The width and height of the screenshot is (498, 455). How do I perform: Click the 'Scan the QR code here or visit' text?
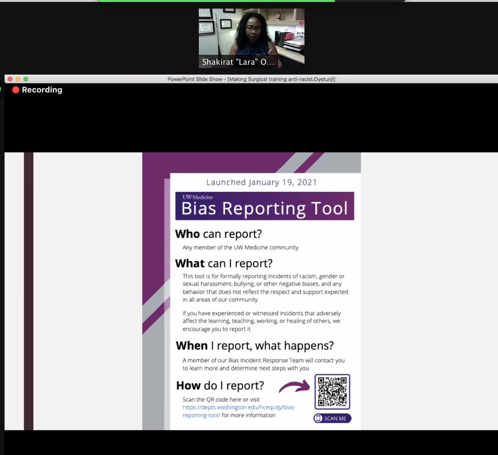pyautogui.click(x=221, y=399)
